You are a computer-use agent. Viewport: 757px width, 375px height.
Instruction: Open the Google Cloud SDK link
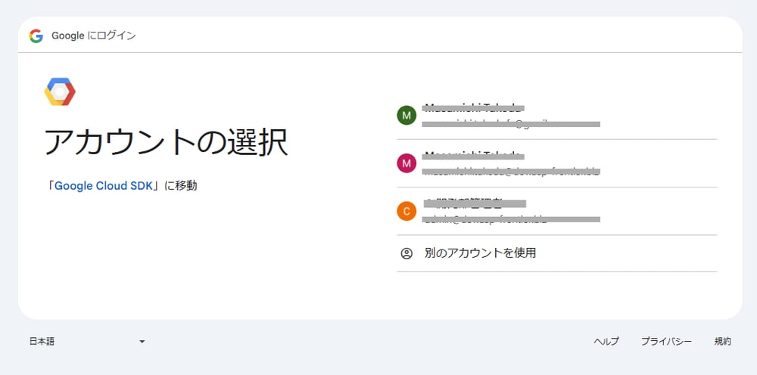(x=104, y=186)
